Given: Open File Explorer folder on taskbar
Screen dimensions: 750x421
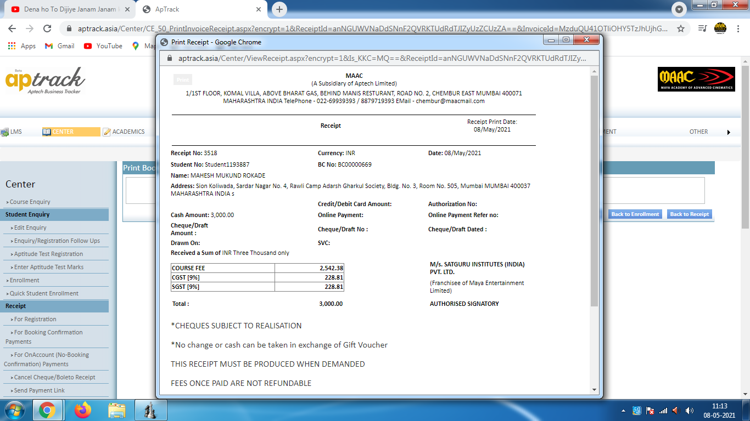Looking at the screenshot, I should tap(117, 409).
